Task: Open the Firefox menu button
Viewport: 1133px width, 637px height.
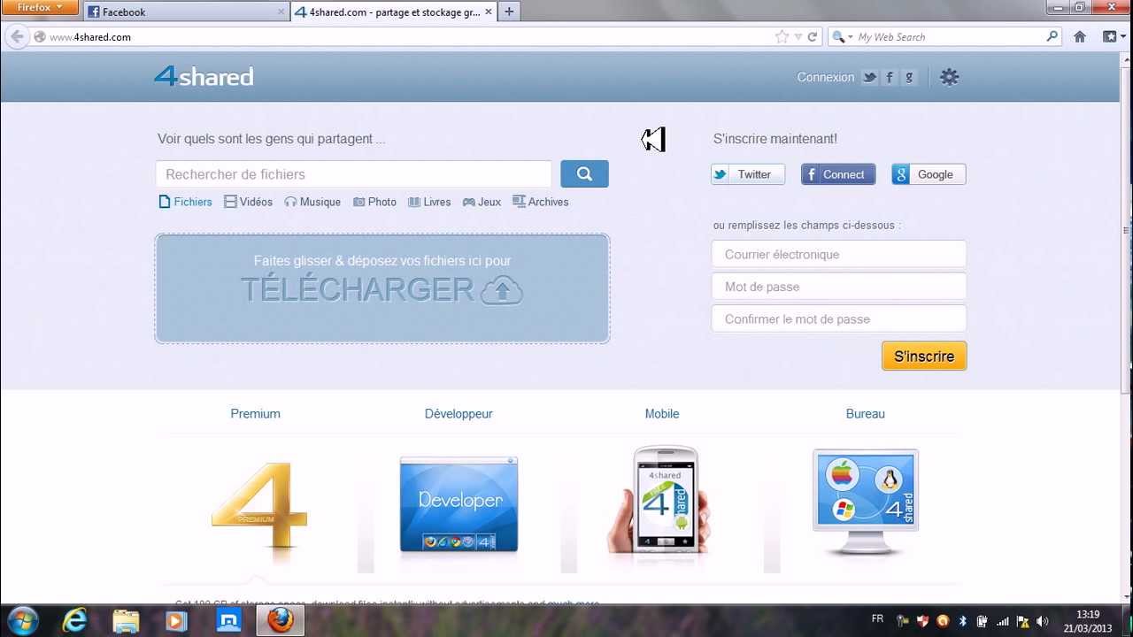Action: pyautogui.click(x=39, y=7)
